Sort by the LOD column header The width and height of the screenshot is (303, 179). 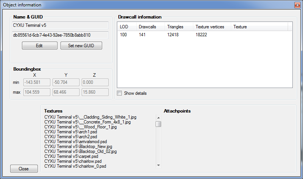tap(127, 27)
